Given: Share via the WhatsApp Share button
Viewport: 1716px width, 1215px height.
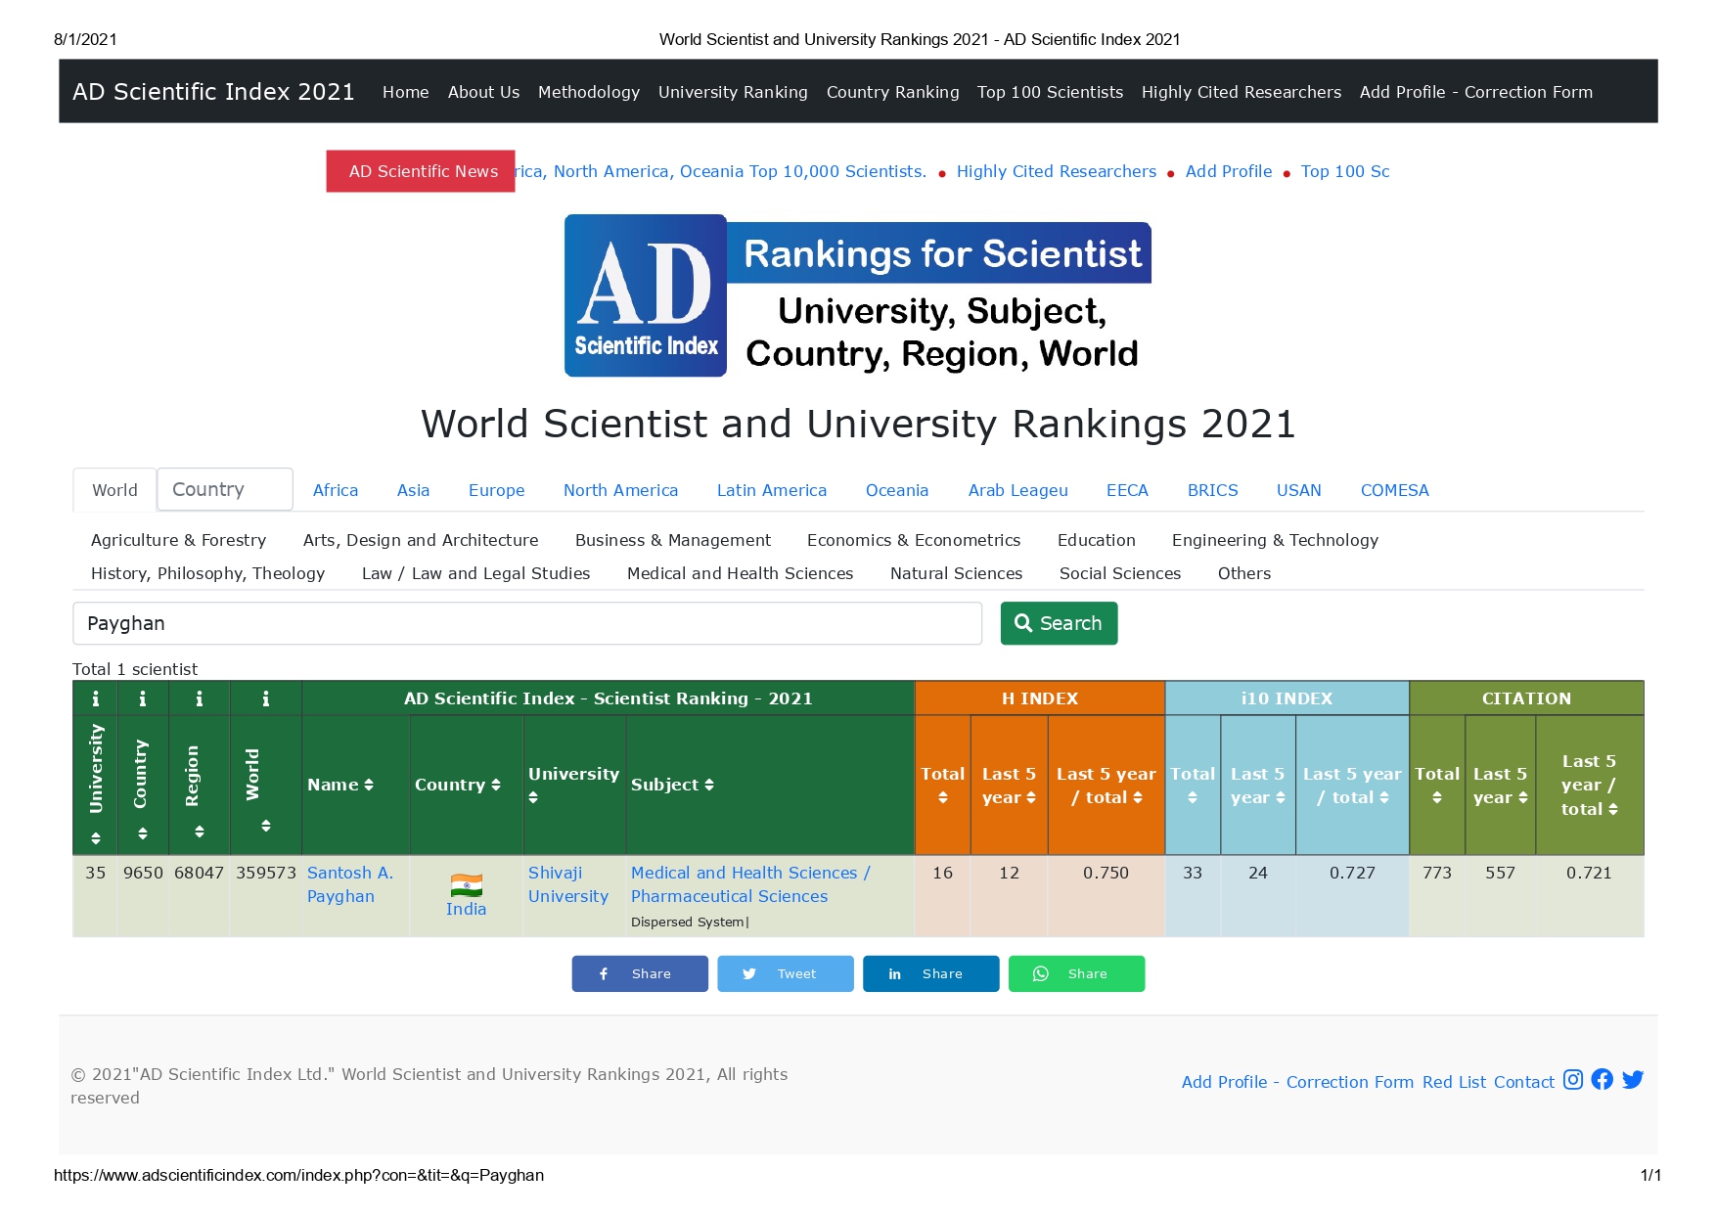Looking at the screenshot, I should [1076, 973].
